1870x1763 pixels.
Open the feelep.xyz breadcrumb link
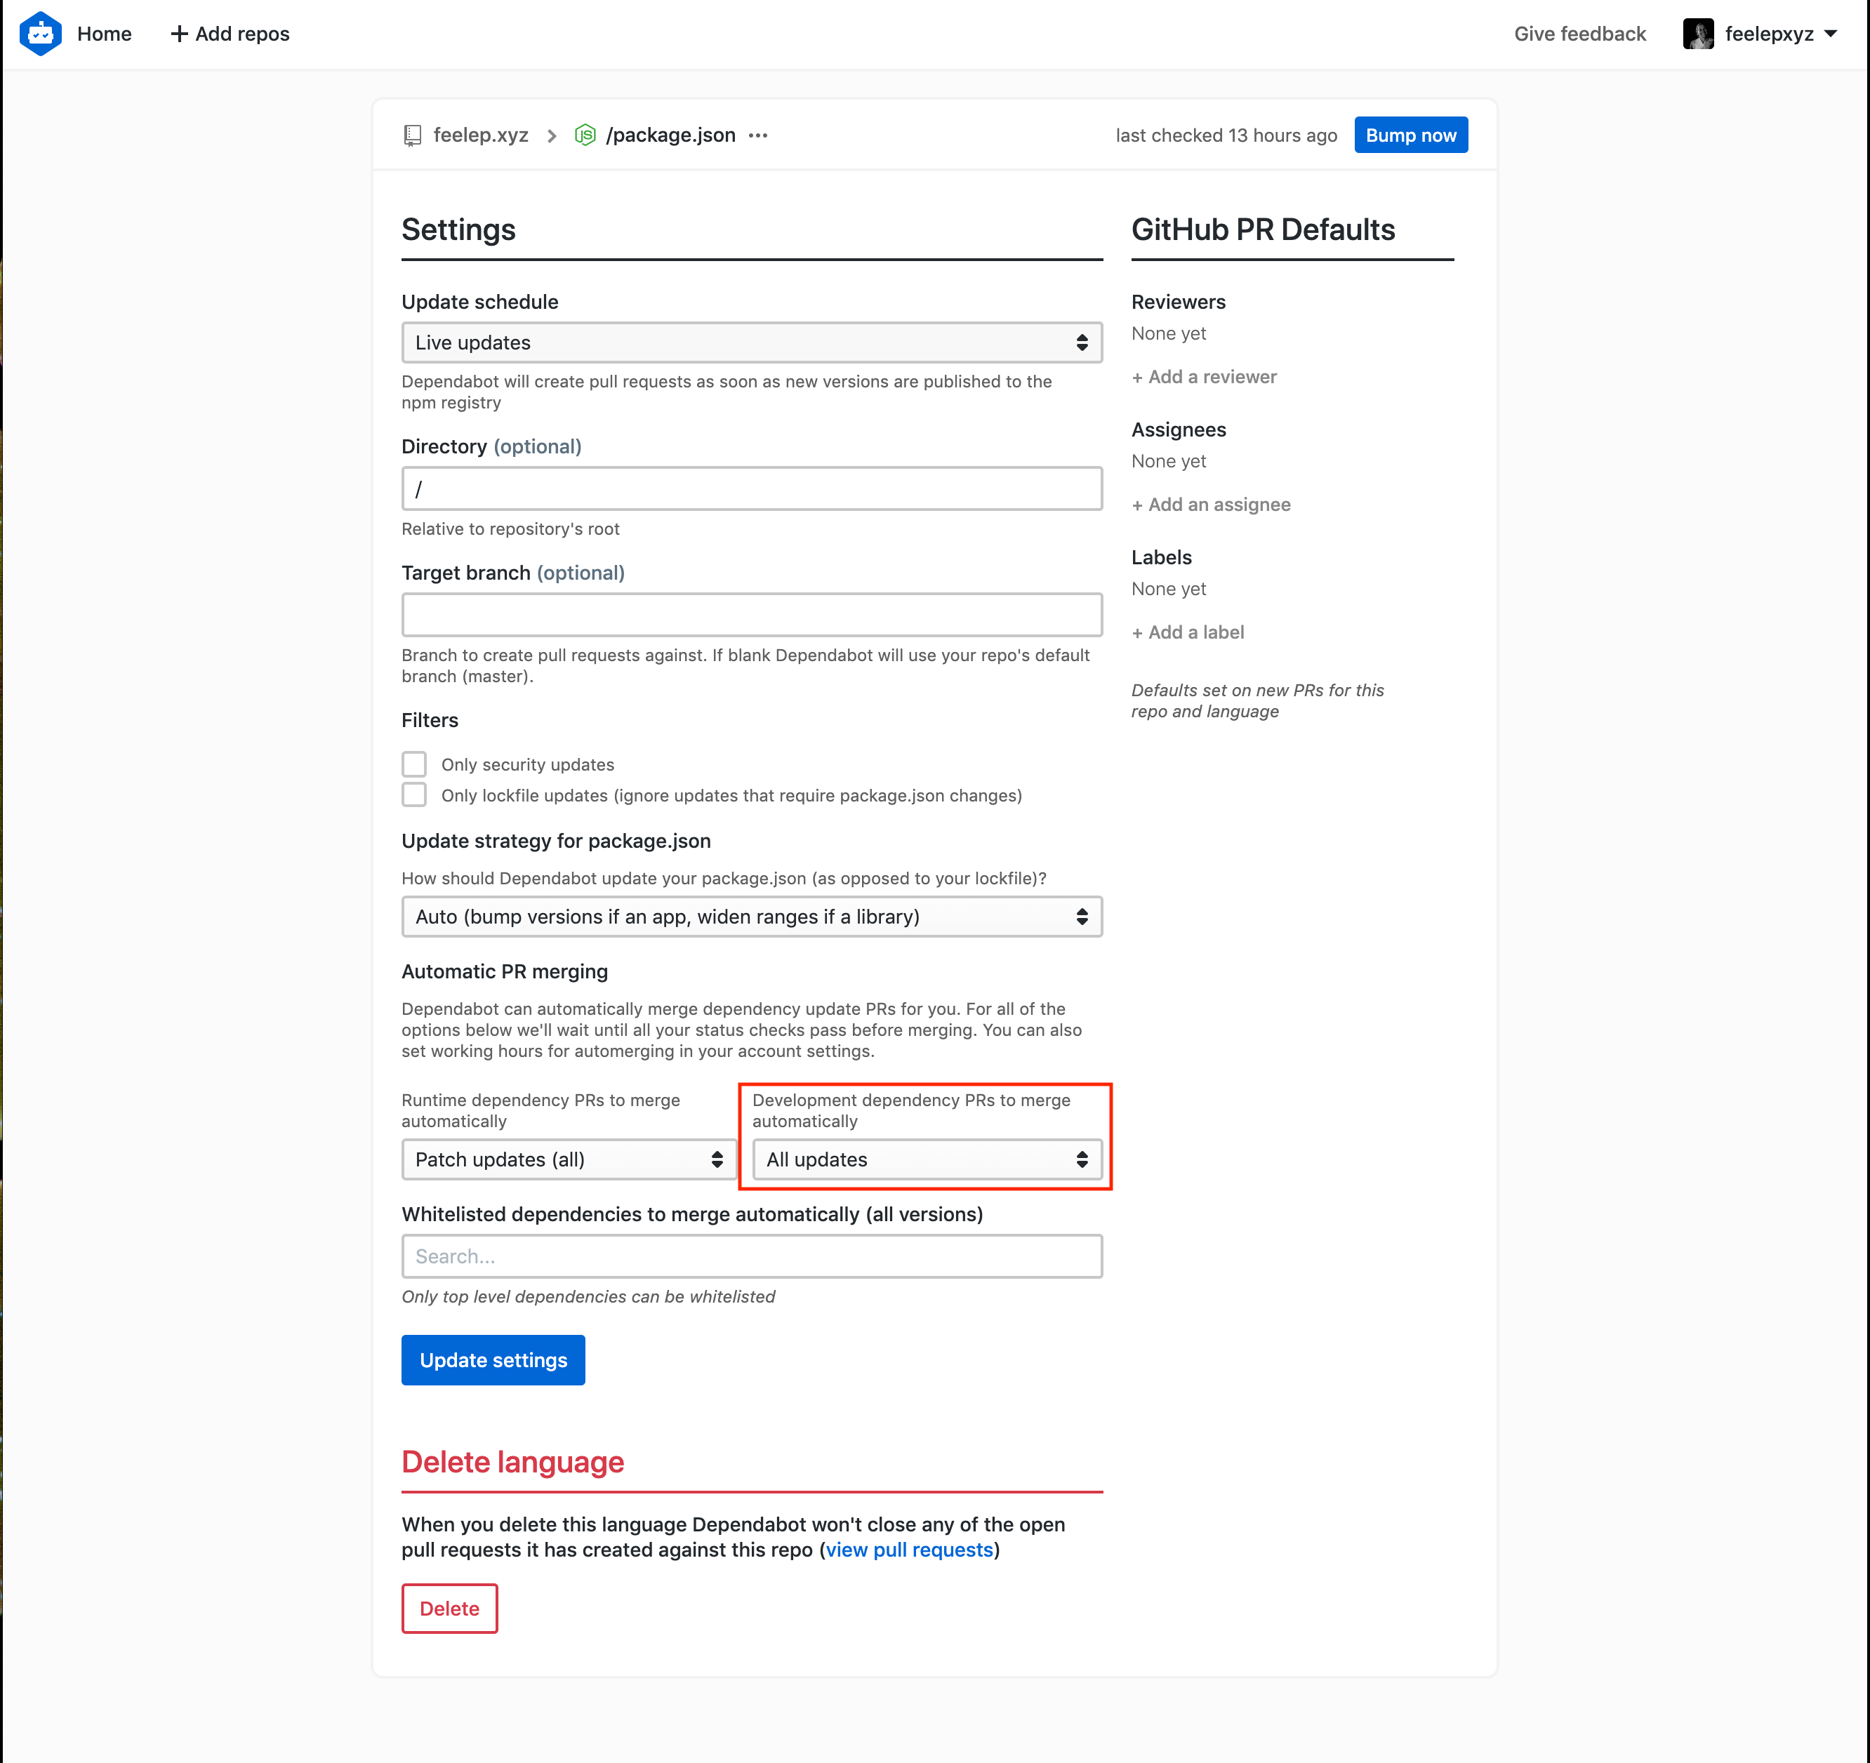pos(481,135)
